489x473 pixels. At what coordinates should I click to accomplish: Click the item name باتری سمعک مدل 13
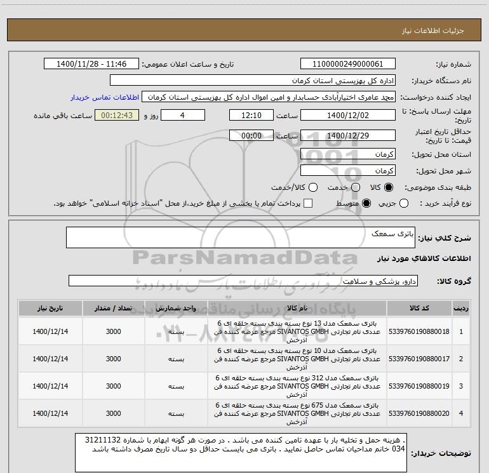pos(297,331)
